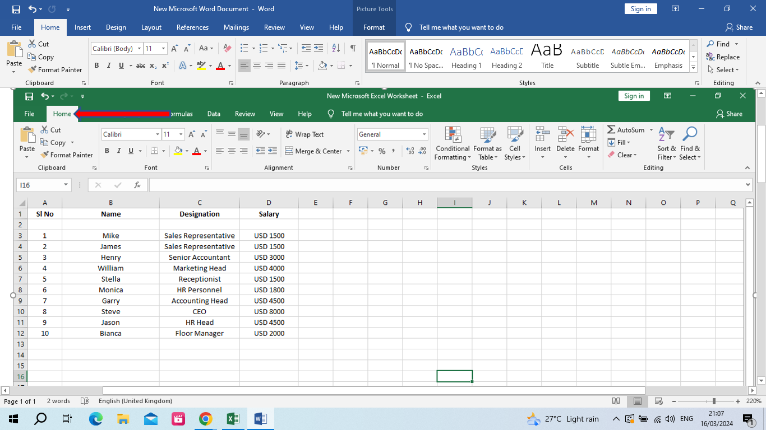Apply Word's bullet list icon

click(x=244, y=48)
